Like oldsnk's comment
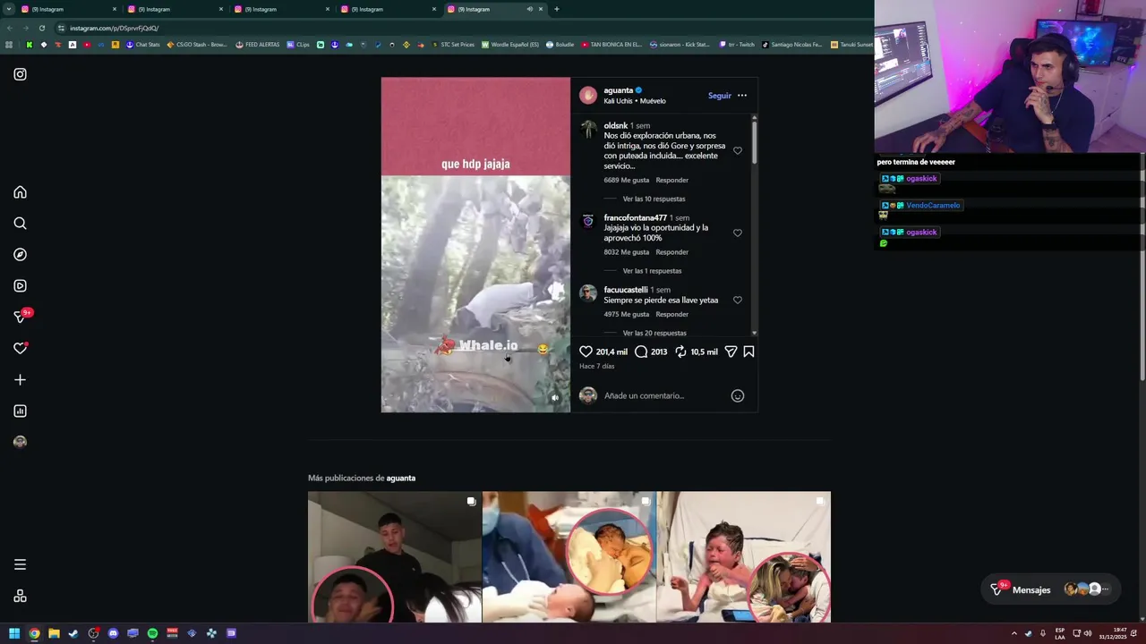The image size is (1146, 644). pyautogui.click(x=738, y=150)
